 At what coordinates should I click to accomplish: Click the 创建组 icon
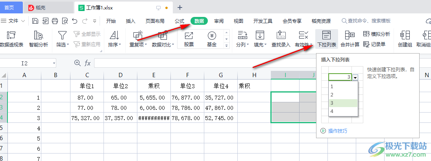click(405, 35)
